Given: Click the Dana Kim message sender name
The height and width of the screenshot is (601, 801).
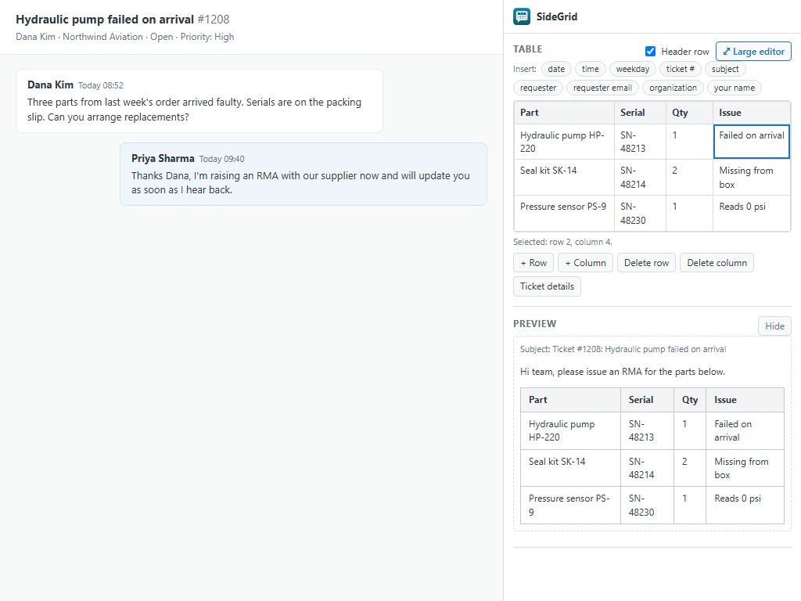Looking at the screenshot, I should [x=50, y=85].
